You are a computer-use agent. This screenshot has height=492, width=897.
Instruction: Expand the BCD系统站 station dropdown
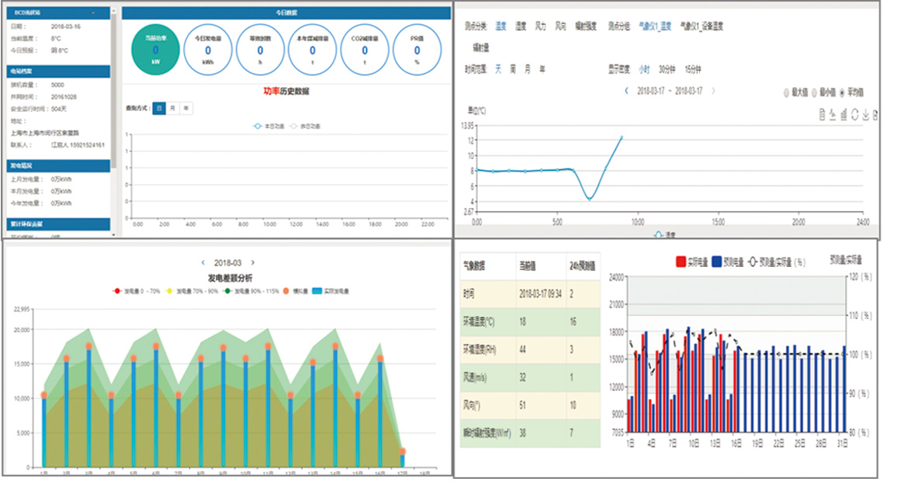pyautogui.click(x=92, y=13)
